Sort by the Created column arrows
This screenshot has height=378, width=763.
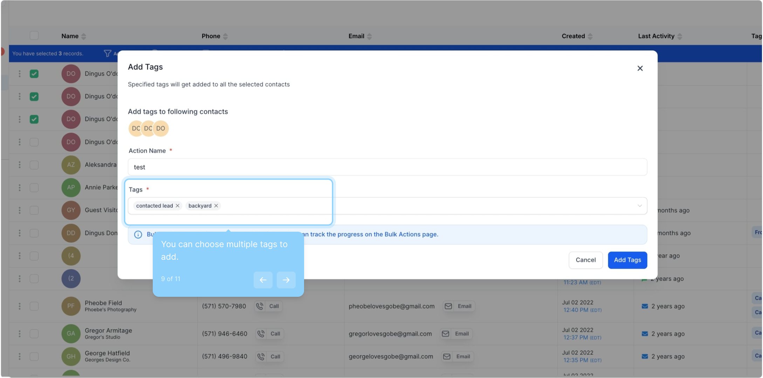pyautogui.click(x=590, y=36)
